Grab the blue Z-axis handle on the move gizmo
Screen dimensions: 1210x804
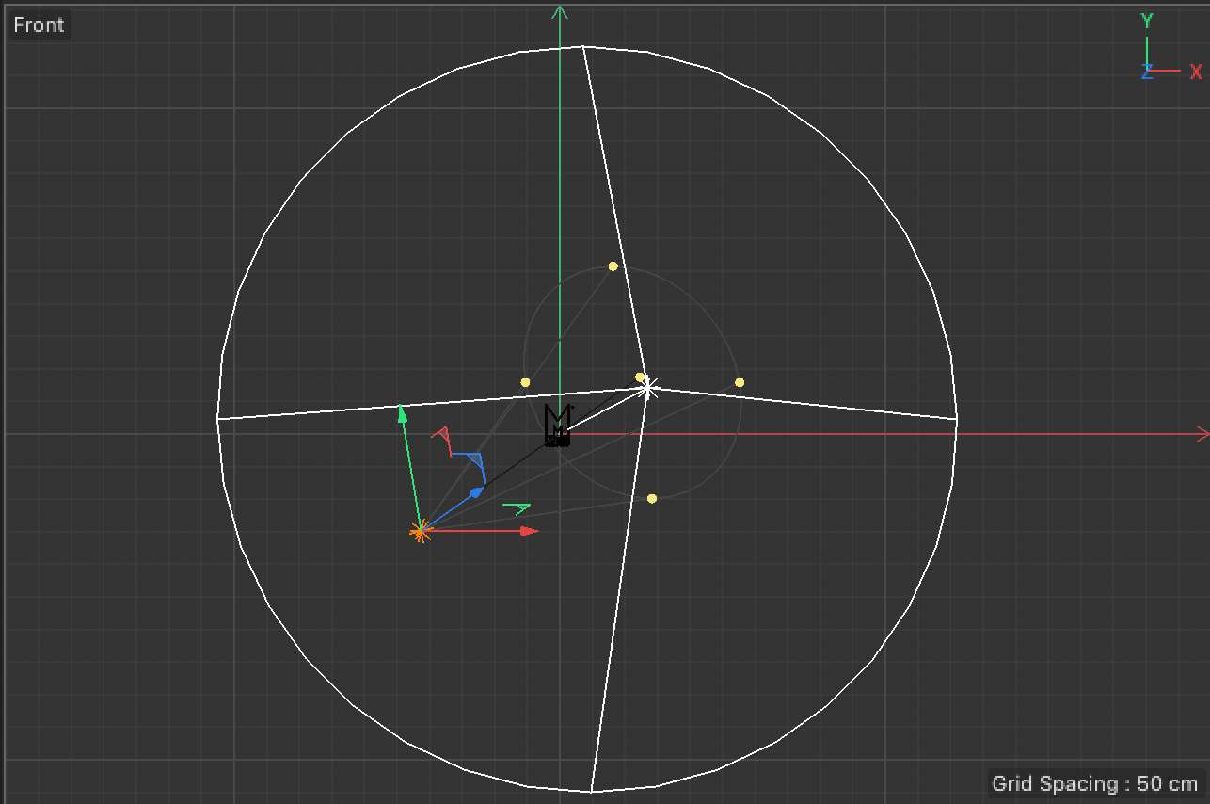(477, 490)
